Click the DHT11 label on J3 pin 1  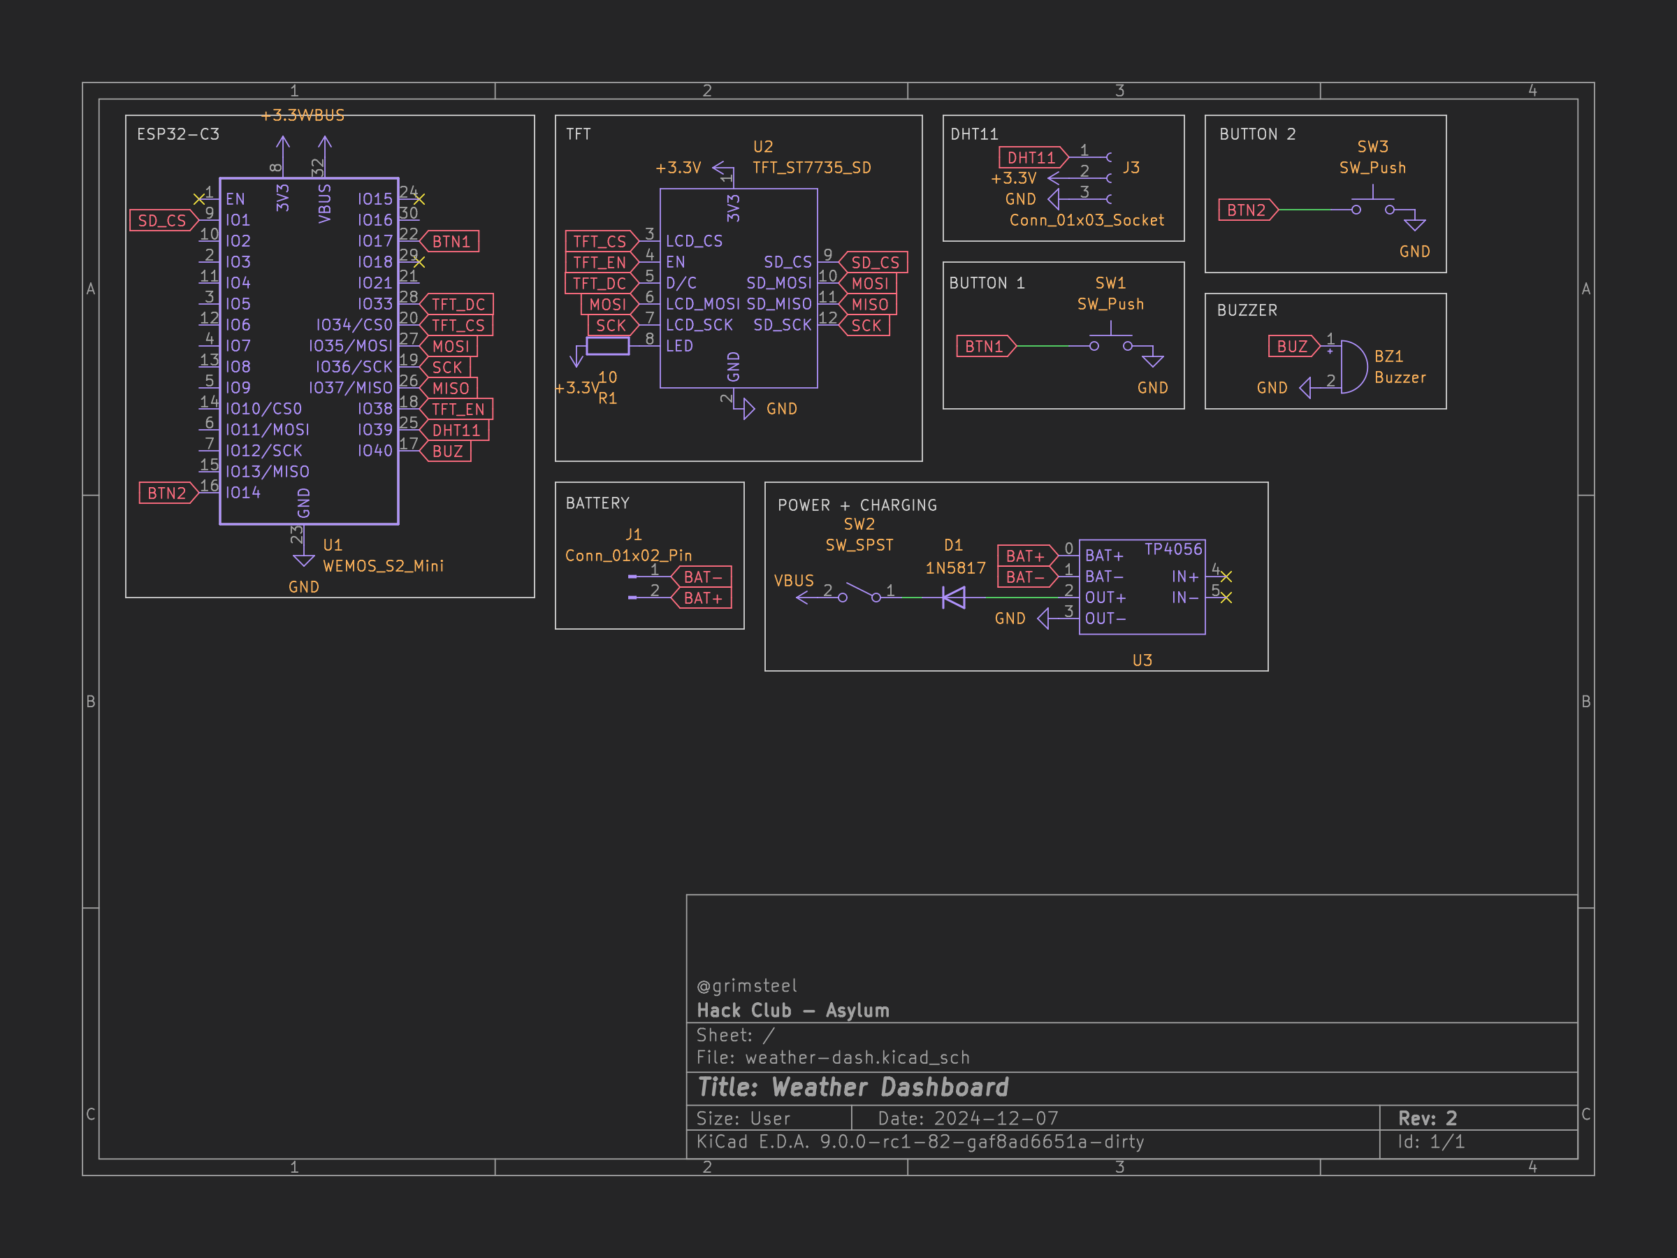[x=1034, y=158]
